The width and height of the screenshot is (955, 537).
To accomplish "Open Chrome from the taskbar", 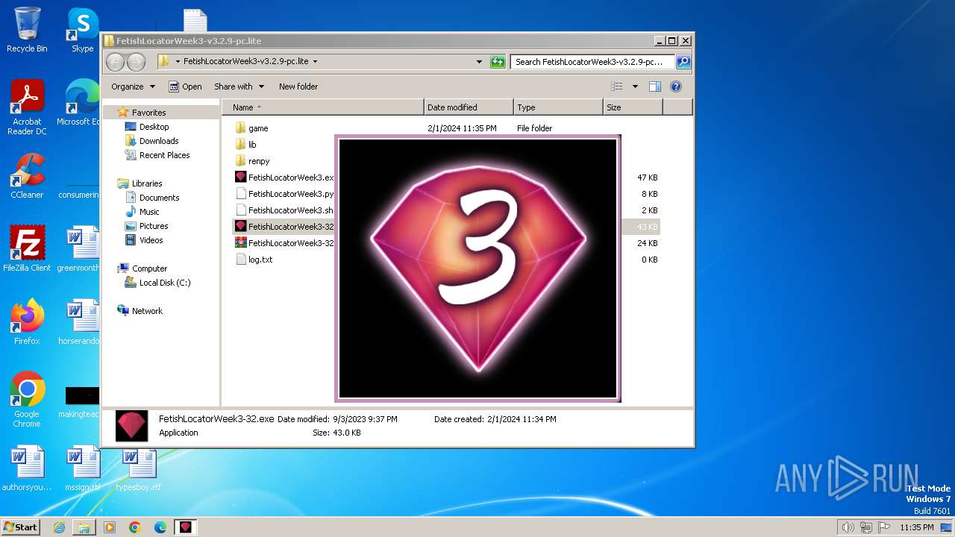I will pyautogui.click(x=135, y=527).
